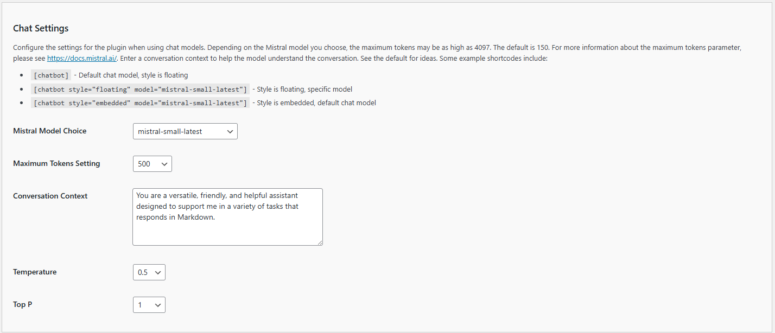775x333 pixels.
Task: Click the Temperature label
Action: tap(35, 272)
